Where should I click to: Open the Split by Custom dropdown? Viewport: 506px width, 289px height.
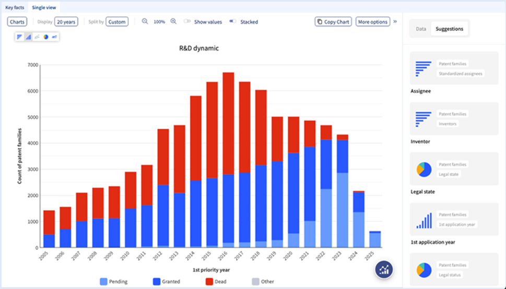click(117, 22)
